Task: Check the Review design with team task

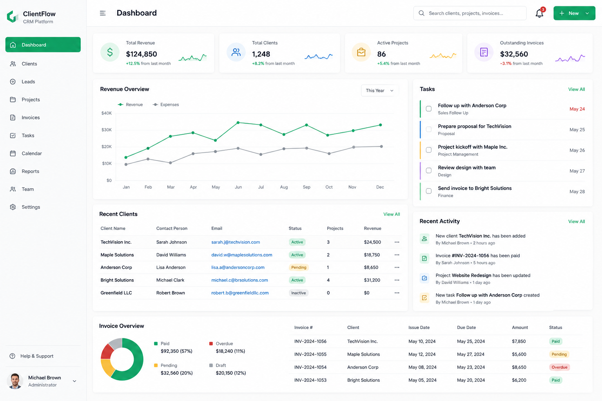Action: tap(429, 171)
